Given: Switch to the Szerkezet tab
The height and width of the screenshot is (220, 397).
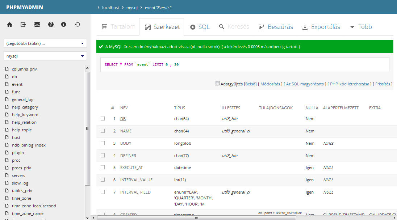Looking at the screenshot, I should [162, 27].
